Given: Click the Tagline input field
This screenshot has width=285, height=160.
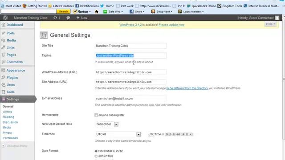Looking at the screenshot, I should click(130, 56).
